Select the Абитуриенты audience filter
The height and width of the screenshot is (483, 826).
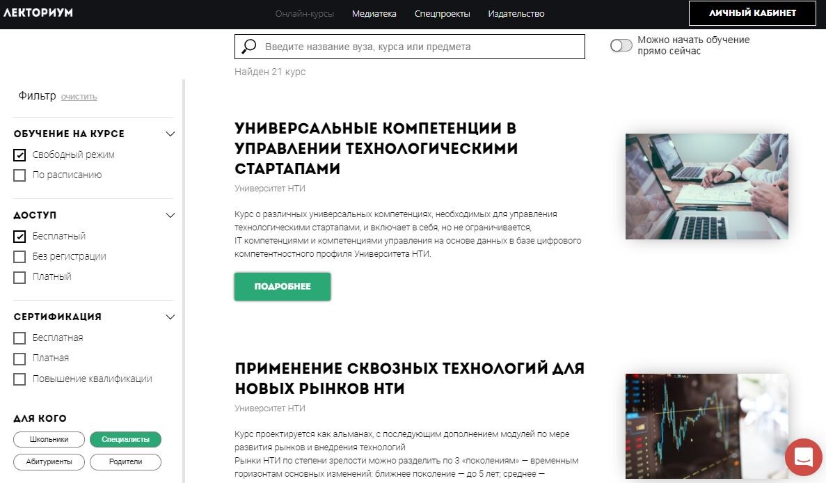(x=49, y=462)
